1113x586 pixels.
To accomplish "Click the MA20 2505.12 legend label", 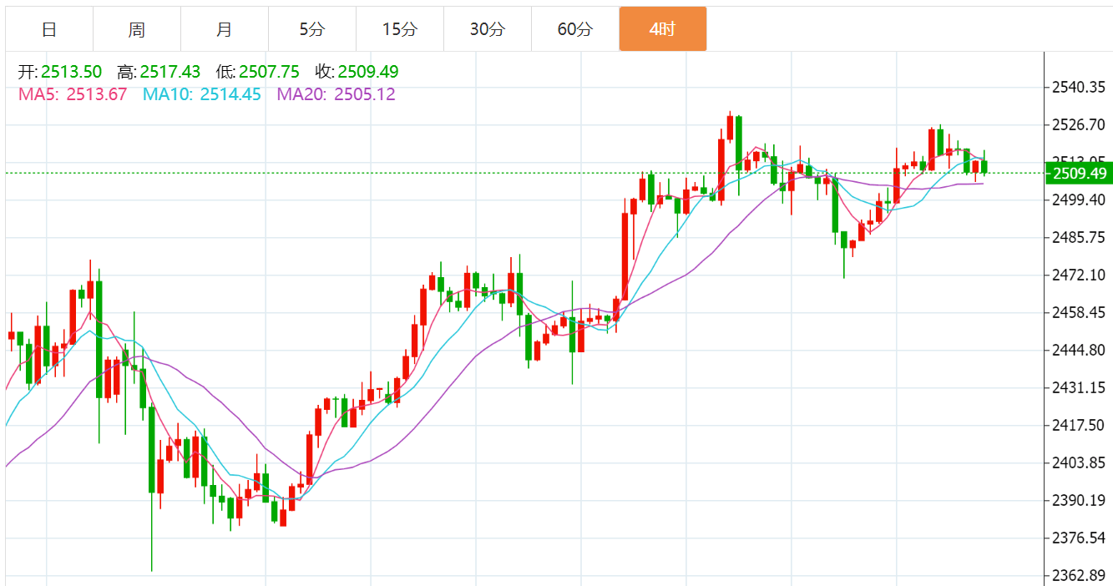I will 336,94.
